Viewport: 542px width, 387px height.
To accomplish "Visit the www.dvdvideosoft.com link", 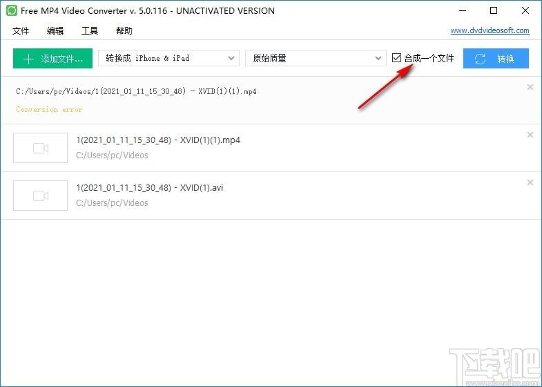I will (490, 30).
